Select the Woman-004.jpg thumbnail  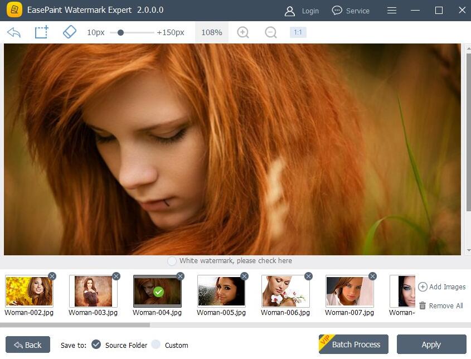[x=157, y=291]
